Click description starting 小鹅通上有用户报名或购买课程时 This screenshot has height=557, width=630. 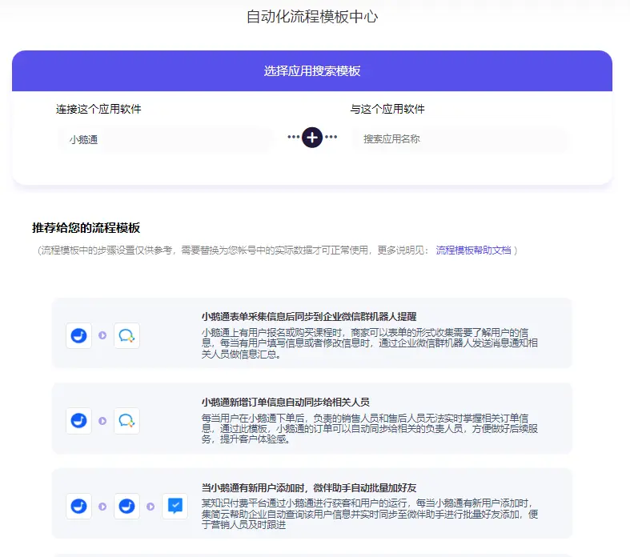370,343
